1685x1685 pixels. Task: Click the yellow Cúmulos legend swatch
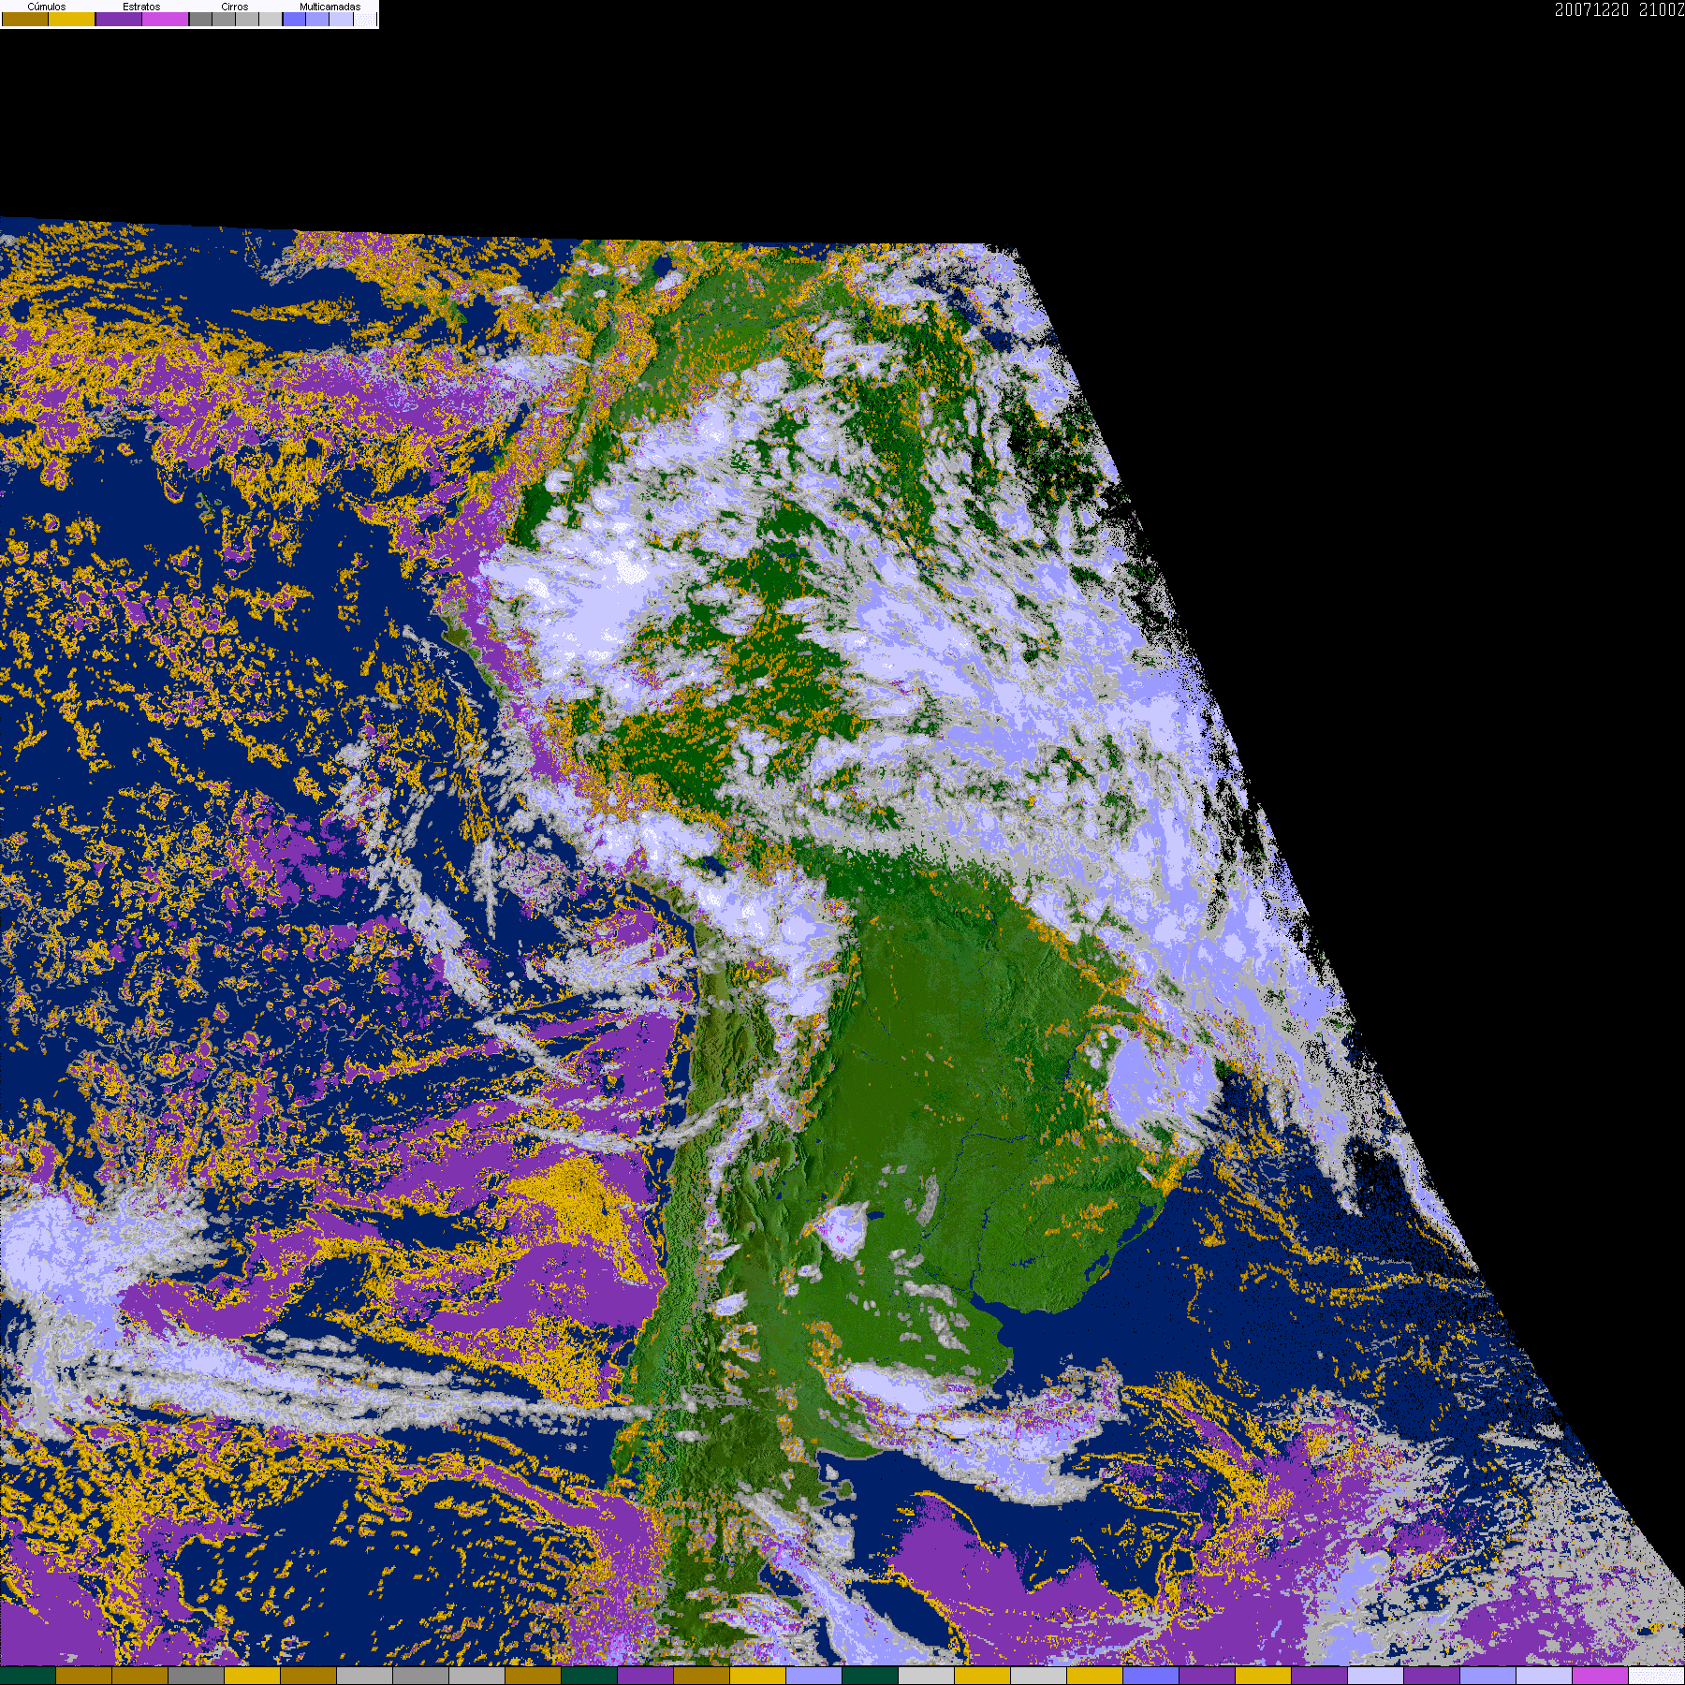tap(72, 19)
